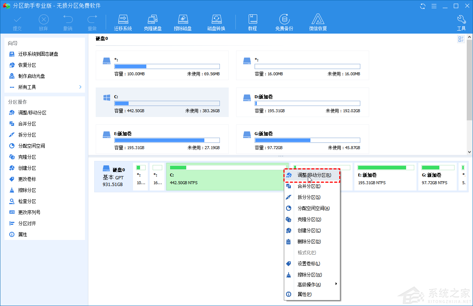This screenshot has height=306, width=473.
Task: Select 删除分区 from the context menu
Action: [x=309, y=241]
